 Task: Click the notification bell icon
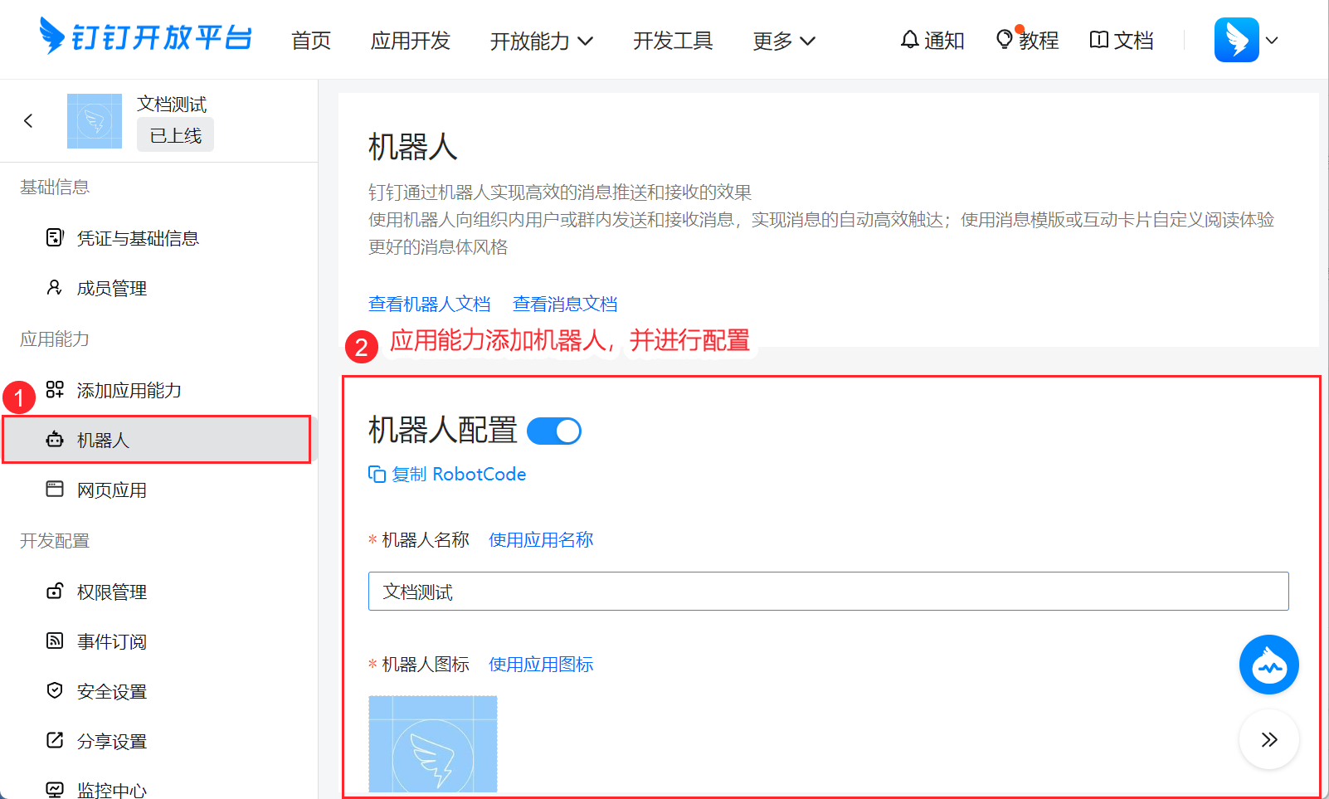point(910,40)
